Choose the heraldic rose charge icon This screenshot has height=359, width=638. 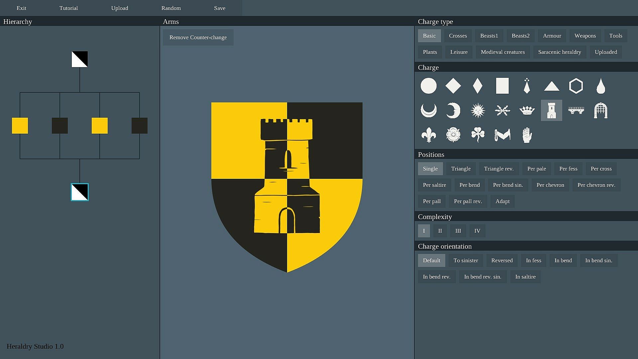[x=453, y=135]
